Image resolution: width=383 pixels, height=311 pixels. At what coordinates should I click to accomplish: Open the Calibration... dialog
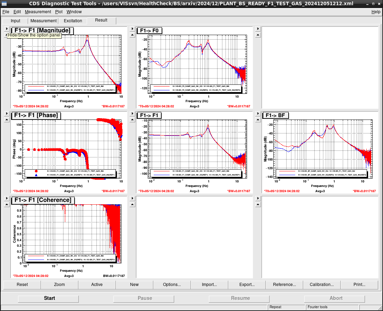pyautogui.click(x=322, y=285)
